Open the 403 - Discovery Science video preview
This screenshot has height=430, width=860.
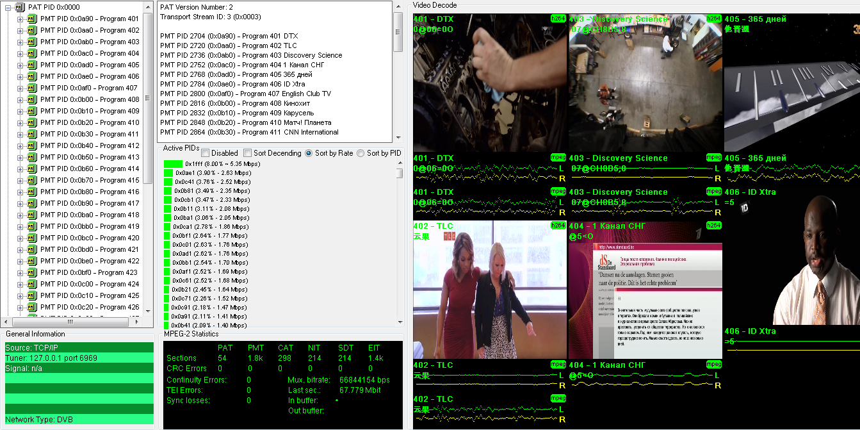click(645, 83)
